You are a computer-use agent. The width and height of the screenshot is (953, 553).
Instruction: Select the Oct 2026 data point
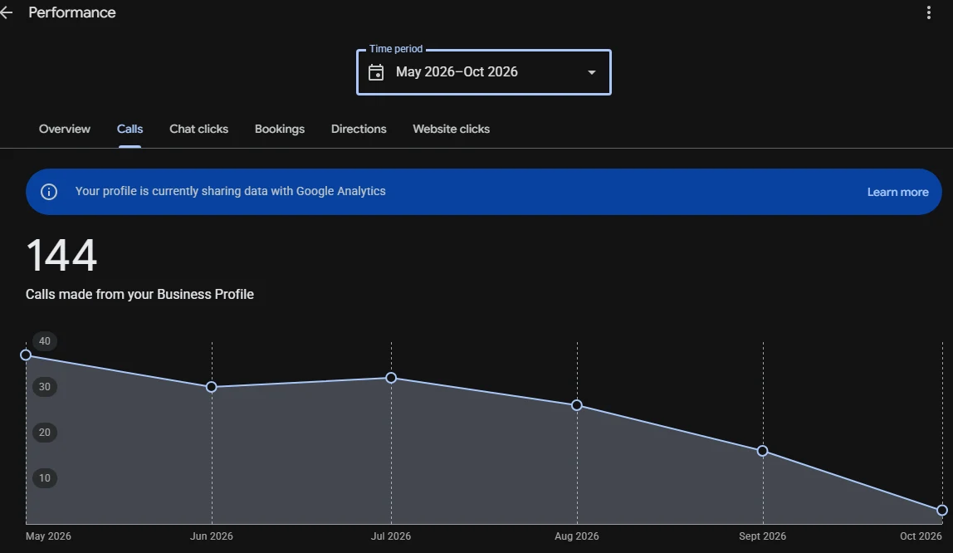(x=942, y=511)
